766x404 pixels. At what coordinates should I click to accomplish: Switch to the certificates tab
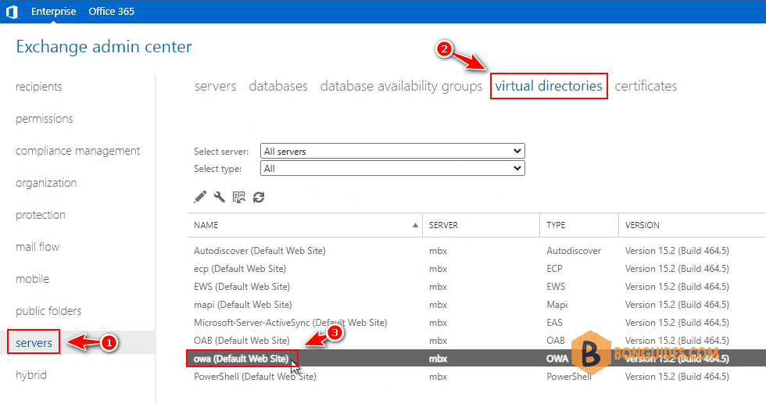point(646,86)
